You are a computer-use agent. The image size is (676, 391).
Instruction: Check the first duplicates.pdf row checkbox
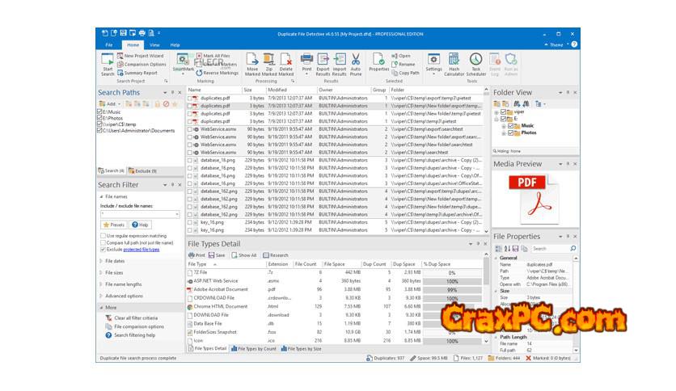[x=190, y=99]
